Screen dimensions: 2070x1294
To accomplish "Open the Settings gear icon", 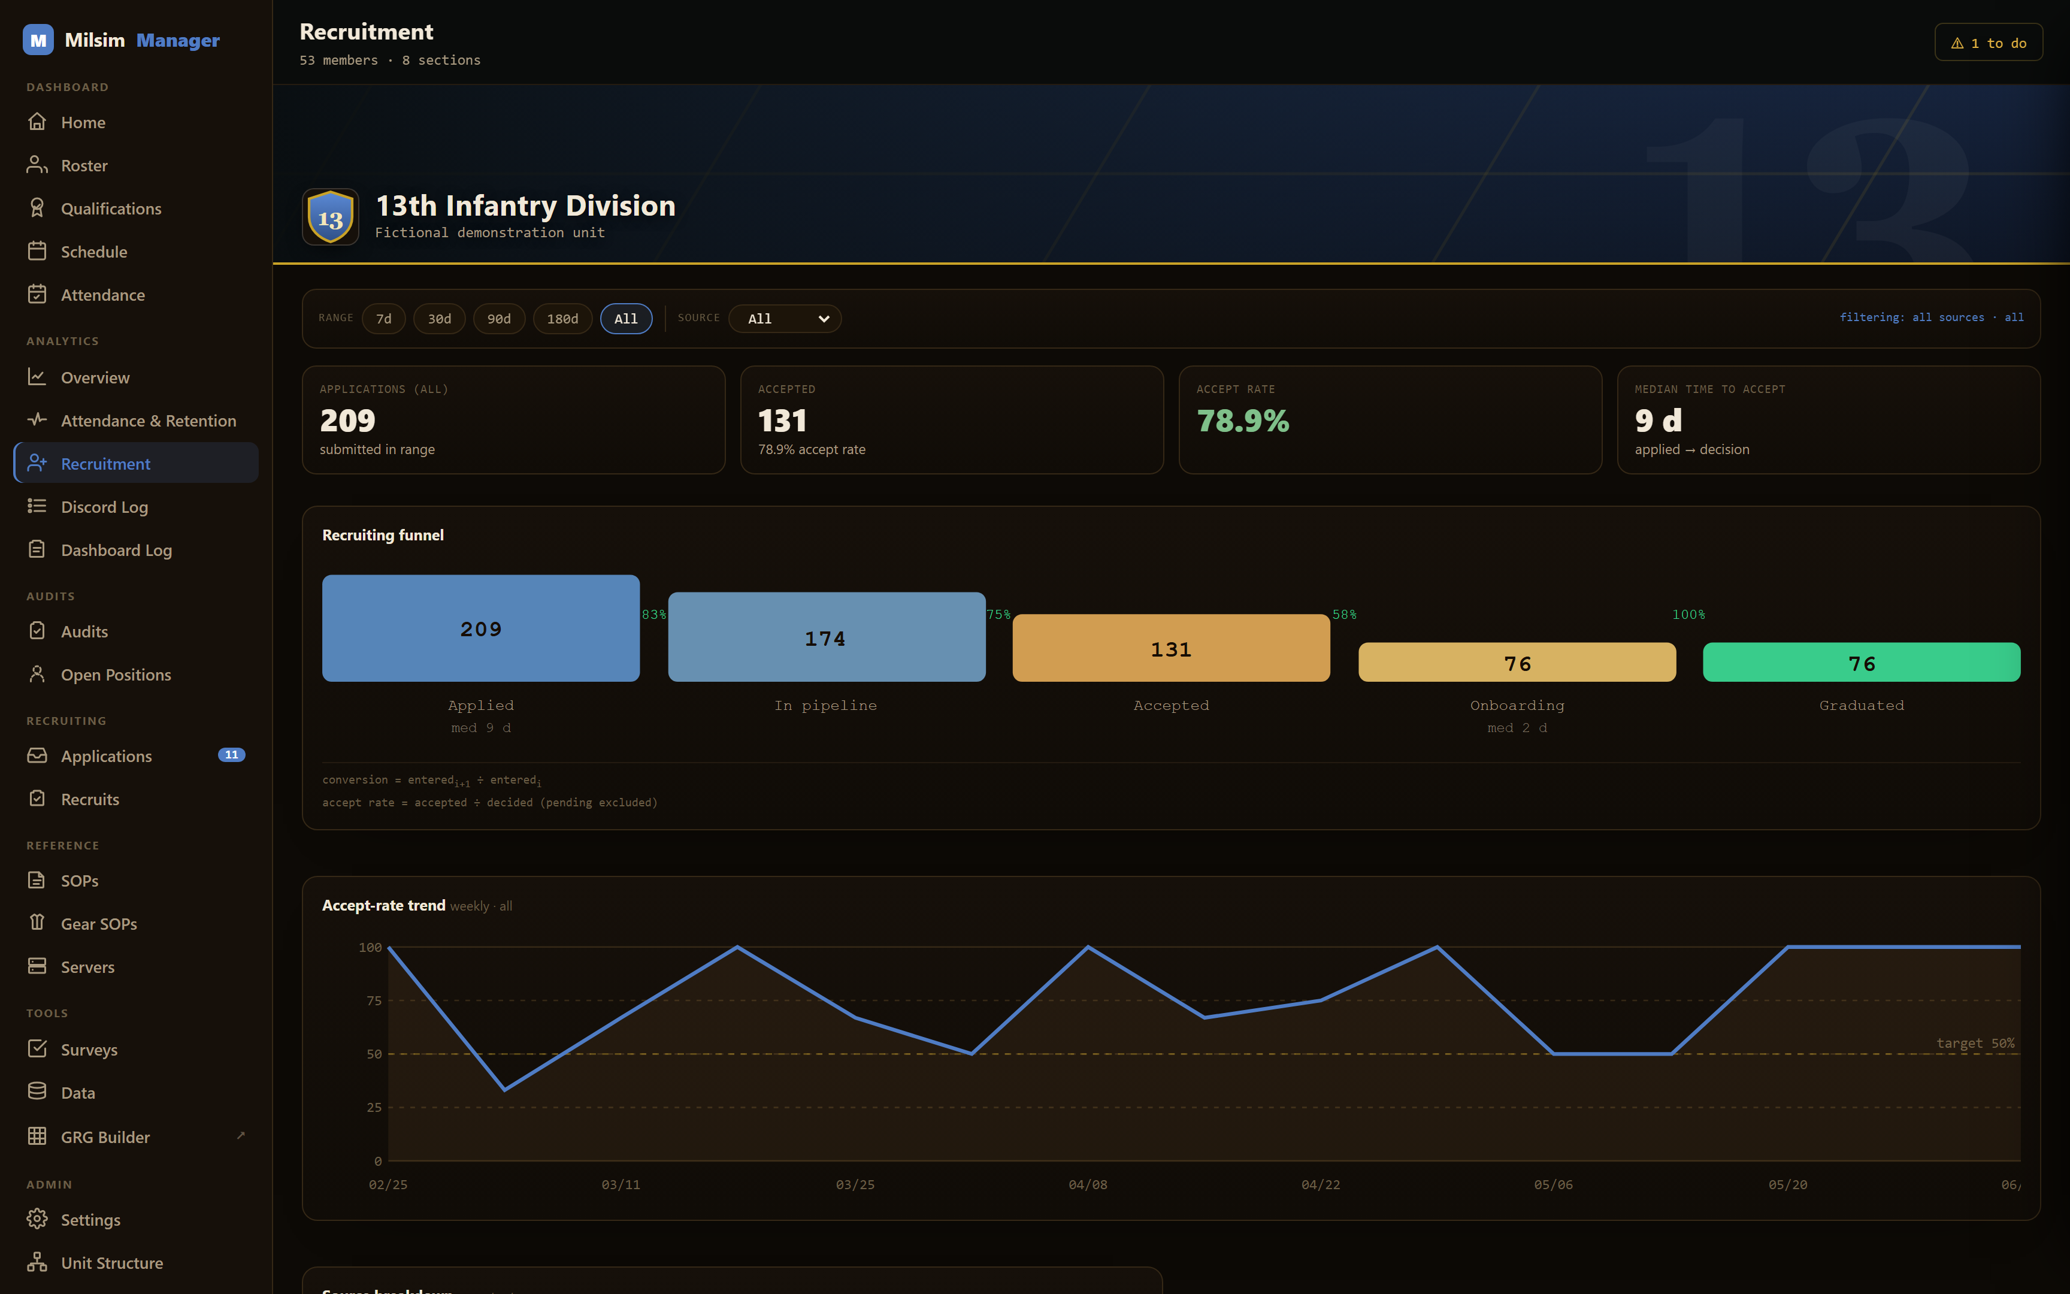I will coord(37,1219).
